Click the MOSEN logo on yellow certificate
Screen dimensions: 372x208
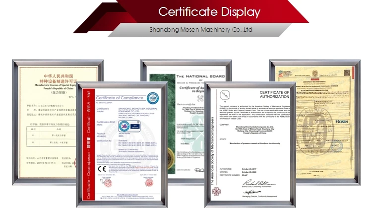click(x=342, y=122)
